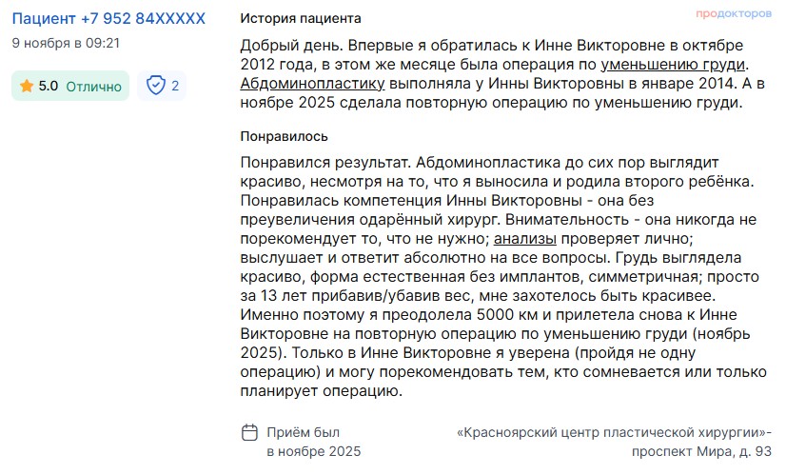Click the "5.0 Отлично" rating badge
Viewport: 786px width, 474px height.
[x=70, y=86]
